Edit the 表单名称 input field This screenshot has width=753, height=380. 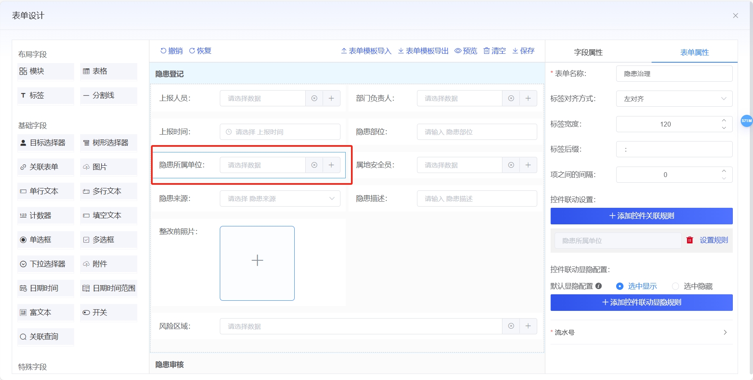tap(674, 74)
